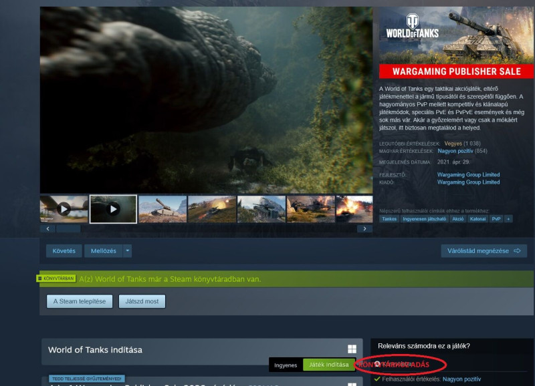Click the right arrow of thumbnail strip

pos(364,228)
